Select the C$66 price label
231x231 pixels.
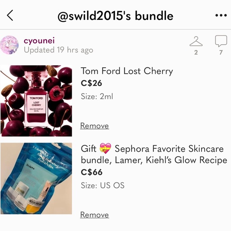coord(92,172)
